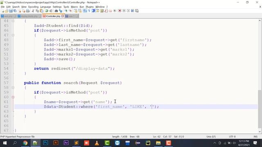This screenshot has width=262, height=147.
Task: Open the Plugins menu
Action: tap(90, 7)
